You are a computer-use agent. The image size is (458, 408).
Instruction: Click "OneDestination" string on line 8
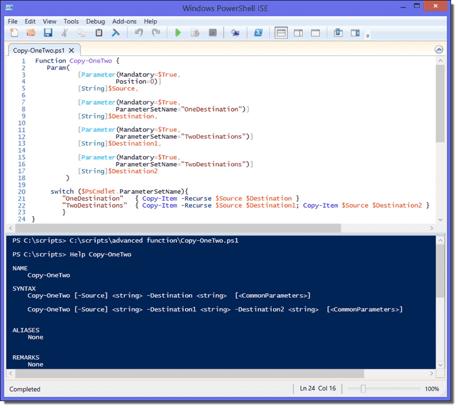tap(211, 109)
